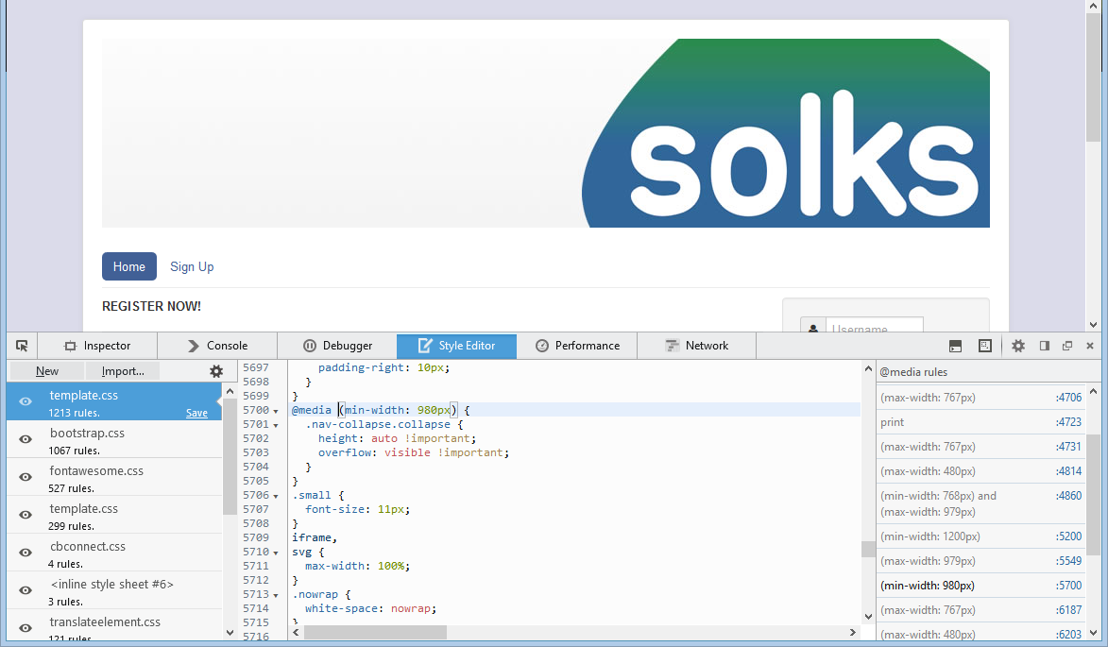The width and height of the screenshot is (1108, 647).
Task: Toggle visibility of inline style sheet #6
Action: (x=26, y=590)
